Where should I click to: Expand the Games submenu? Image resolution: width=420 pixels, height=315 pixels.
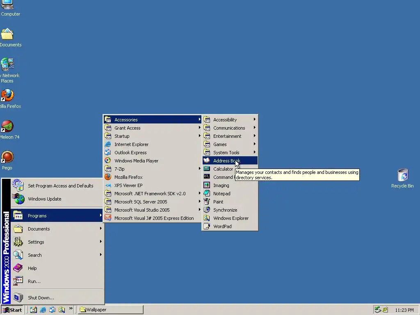(x=230, y=144)
